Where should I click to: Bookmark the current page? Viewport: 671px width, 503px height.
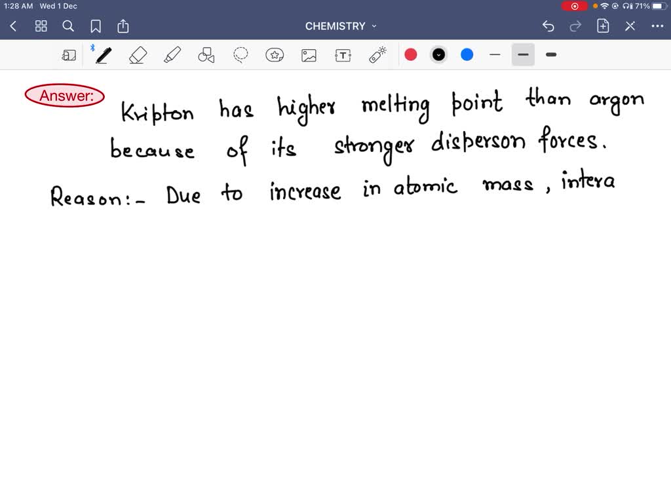click(x=96, y=26)
